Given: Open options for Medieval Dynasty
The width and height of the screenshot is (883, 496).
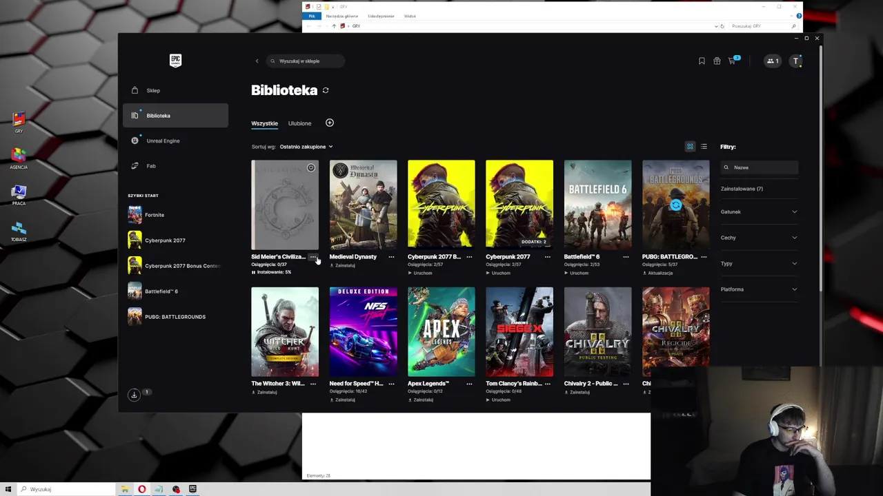Looking at the screenshot, I should click(x=391, y=257).
